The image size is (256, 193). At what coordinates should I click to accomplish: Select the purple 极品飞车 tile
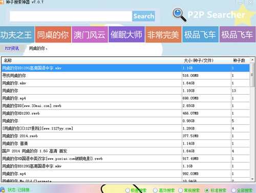(x=238, y=34)
